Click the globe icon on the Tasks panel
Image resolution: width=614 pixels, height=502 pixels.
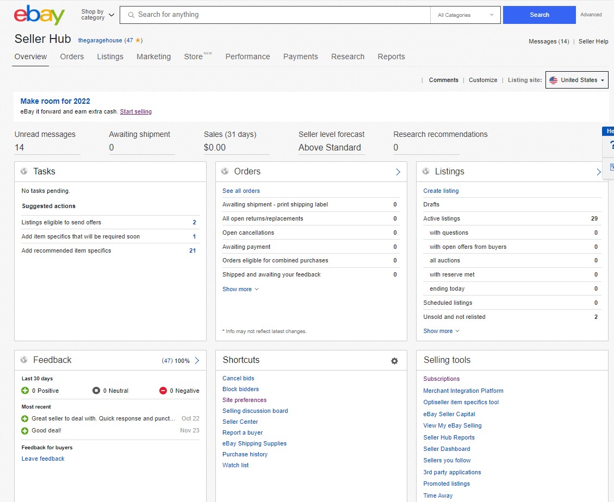pyautogui.click(x=24, y=171)
